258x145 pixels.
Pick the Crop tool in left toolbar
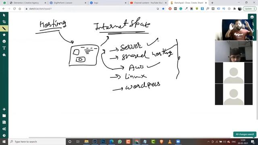click(4, 22)
